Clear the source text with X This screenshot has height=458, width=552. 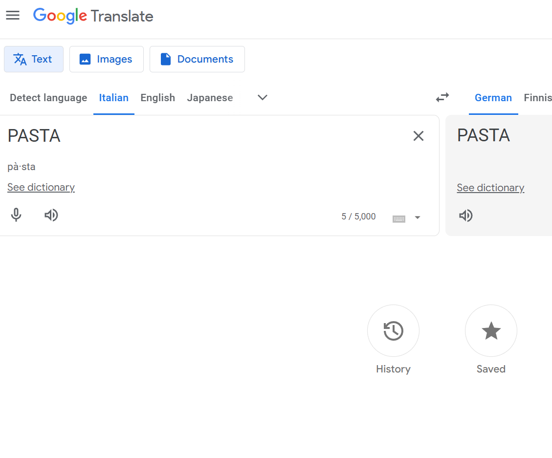point(419,136)
